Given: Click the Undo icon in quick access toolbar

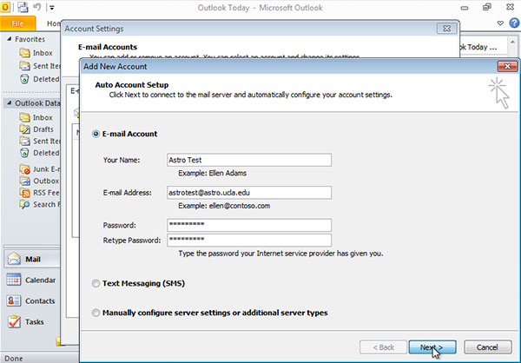Looking at the screenshot, I should point(36,6).
